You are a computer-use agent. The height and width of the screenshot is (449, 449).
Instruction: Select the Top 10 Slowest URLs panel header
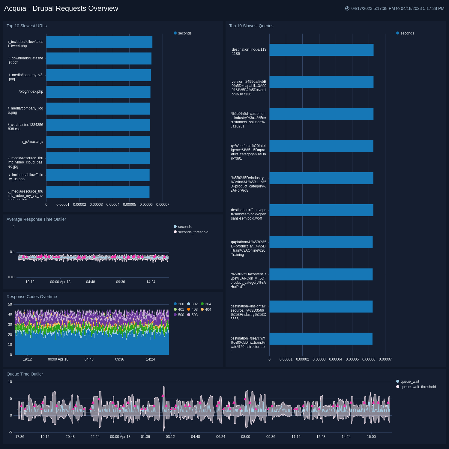click(x=27, y=26)
